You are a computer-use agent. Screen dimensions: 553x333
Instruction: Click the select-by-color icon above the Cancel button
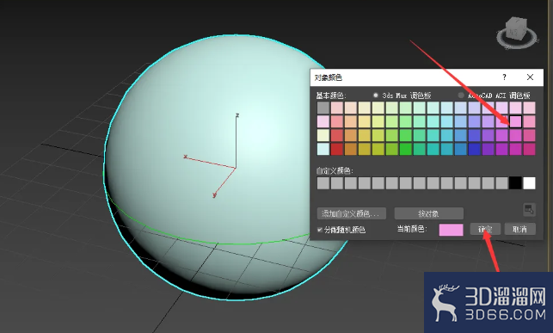pyautogui.click(x=529, y=210)
